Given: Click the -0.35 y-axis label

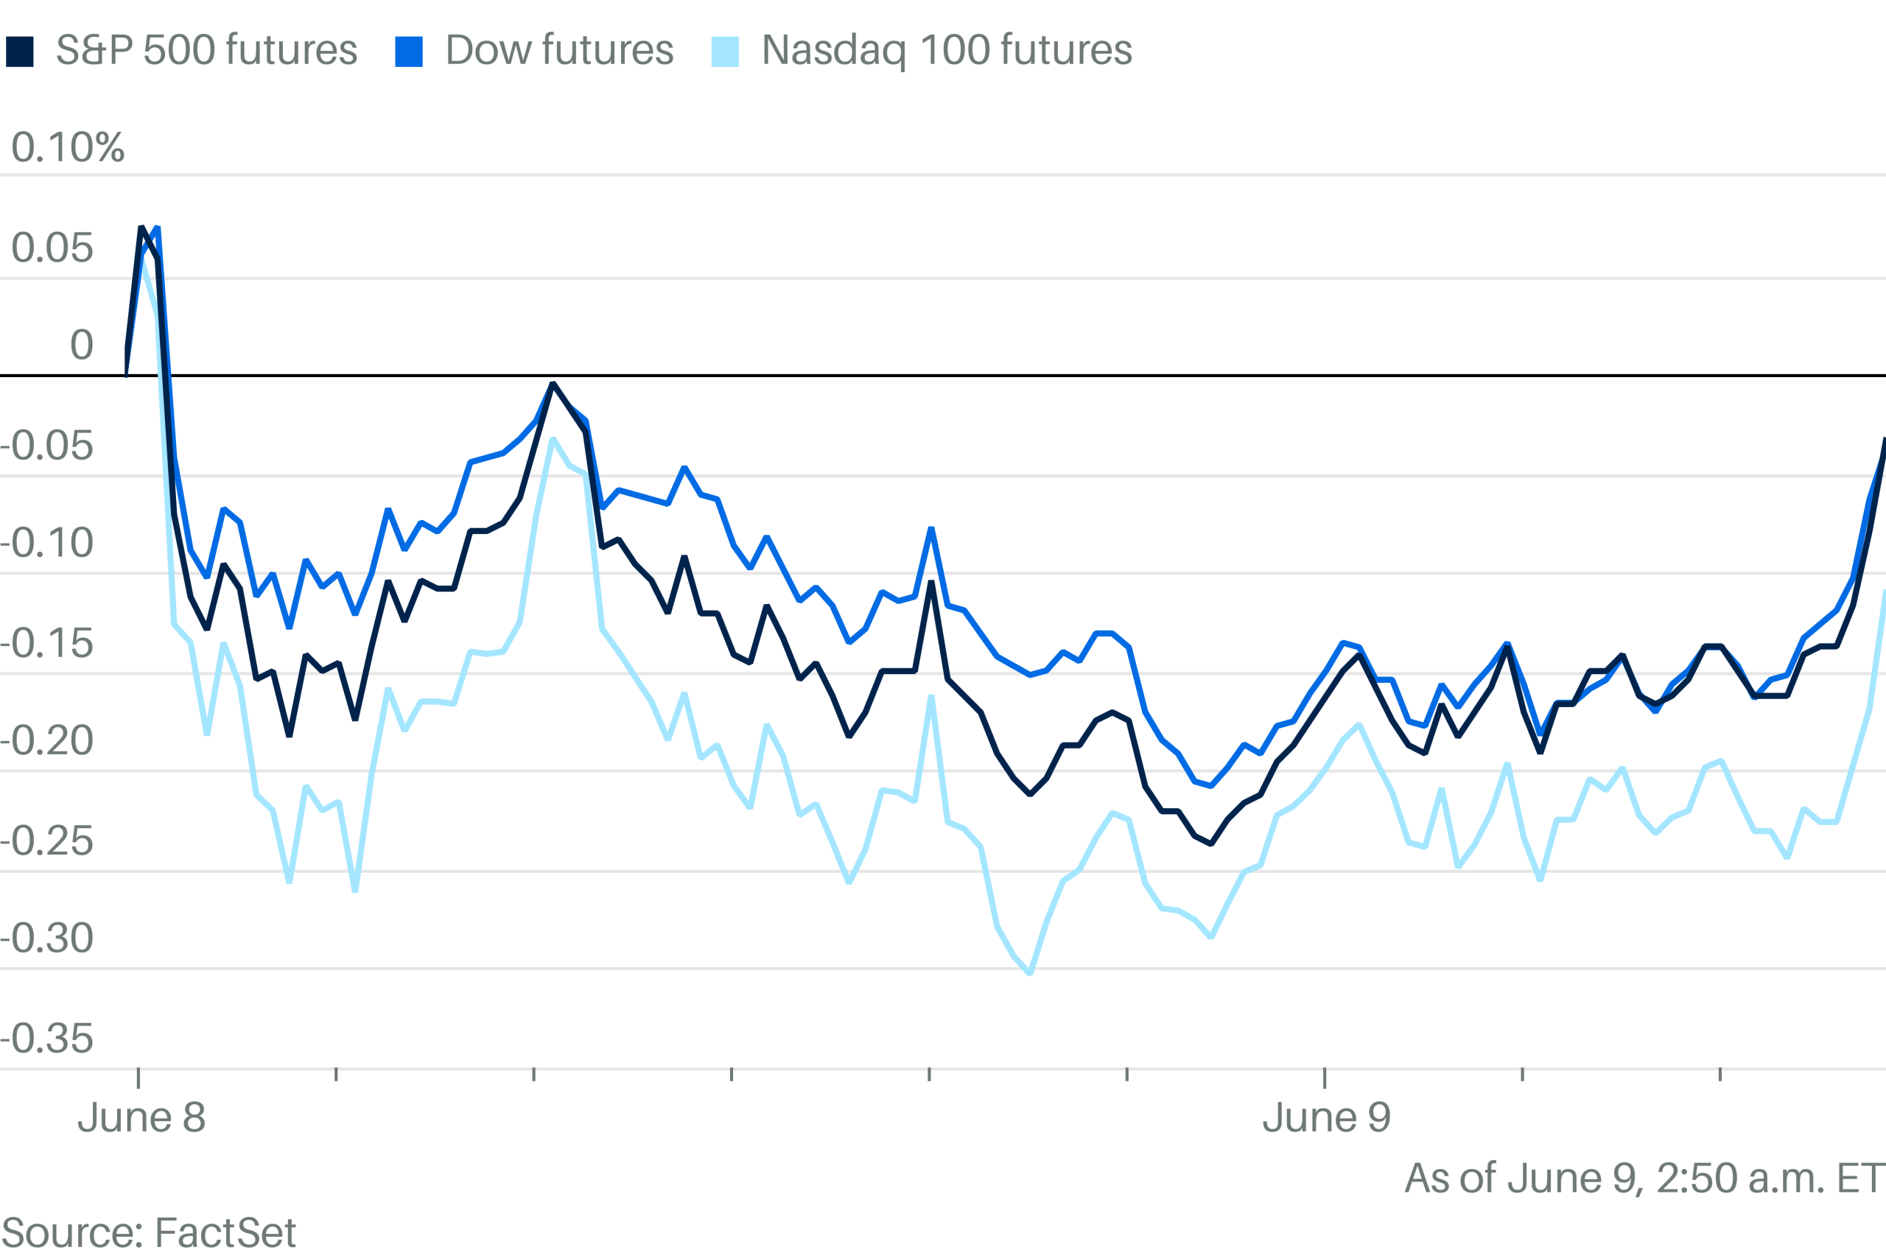Looking at the screenshot, I should click(46, 1039).
